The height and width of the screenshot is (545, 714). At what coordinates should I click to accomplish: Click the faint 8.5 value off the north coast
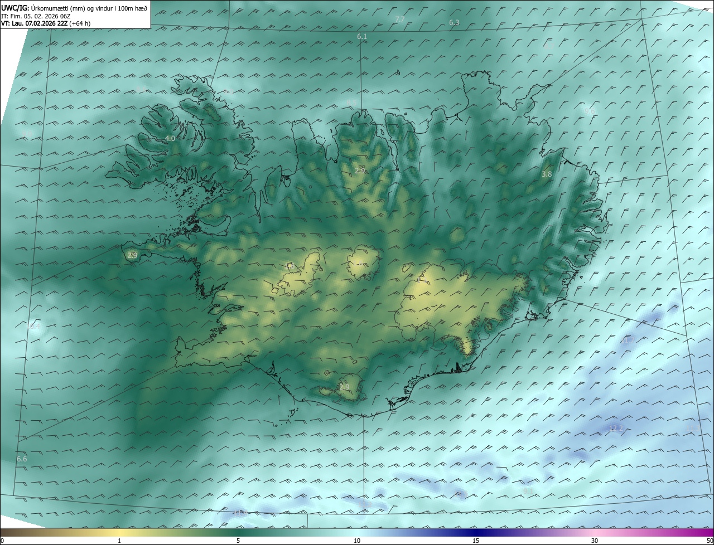[351, 102]
